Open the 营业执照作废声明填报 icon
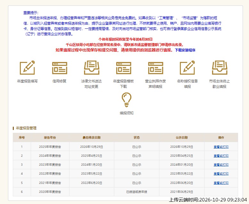Image resolution: width=249 pixels, height=204 pixels. pyautogui.click(x=156, y=68)
